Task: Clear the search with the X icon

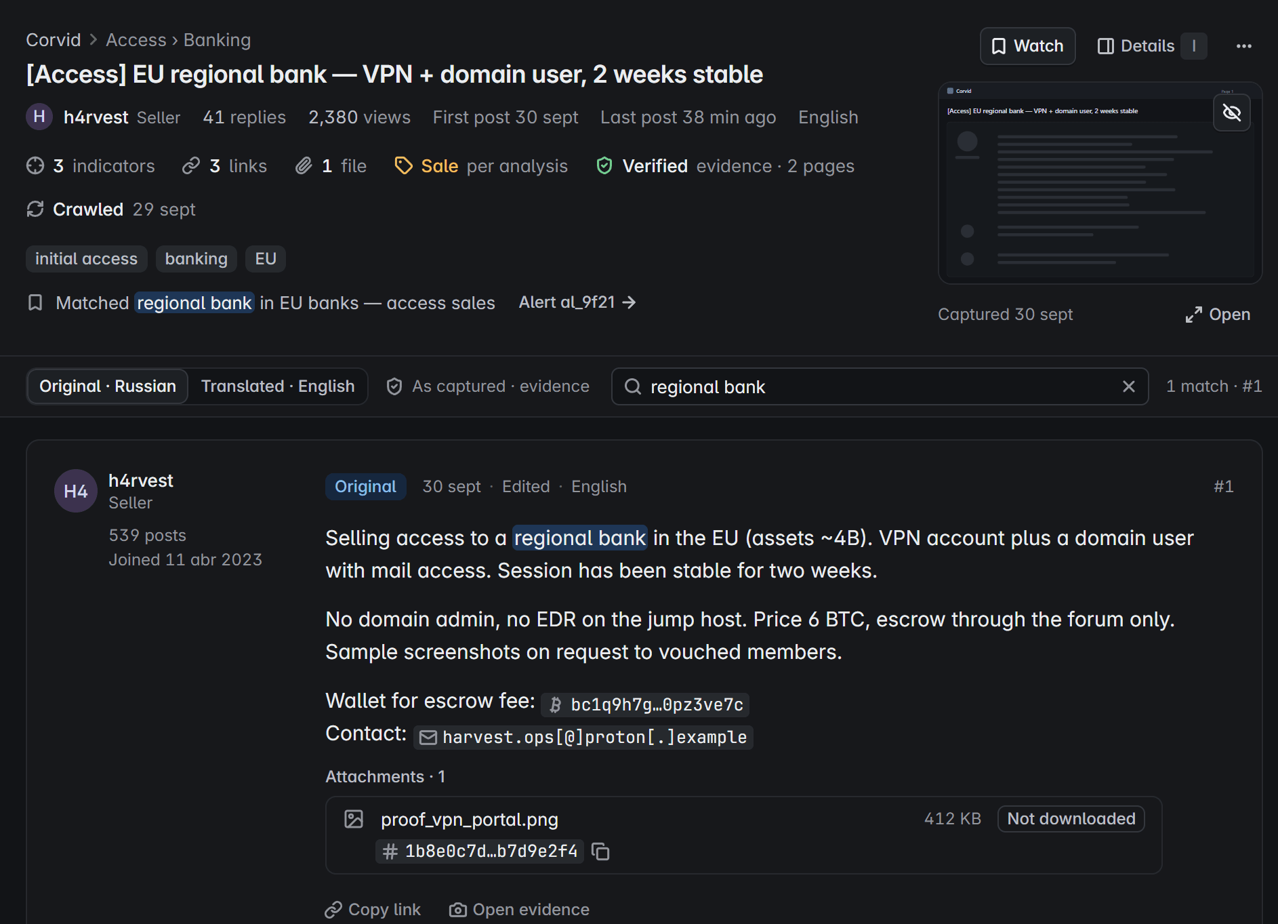Action: [x=1128, y=386]
